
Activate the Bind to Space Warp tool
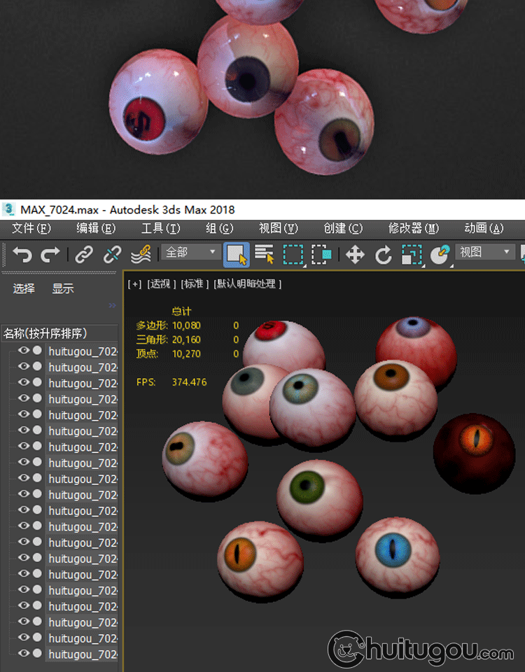tap(141, 254)
